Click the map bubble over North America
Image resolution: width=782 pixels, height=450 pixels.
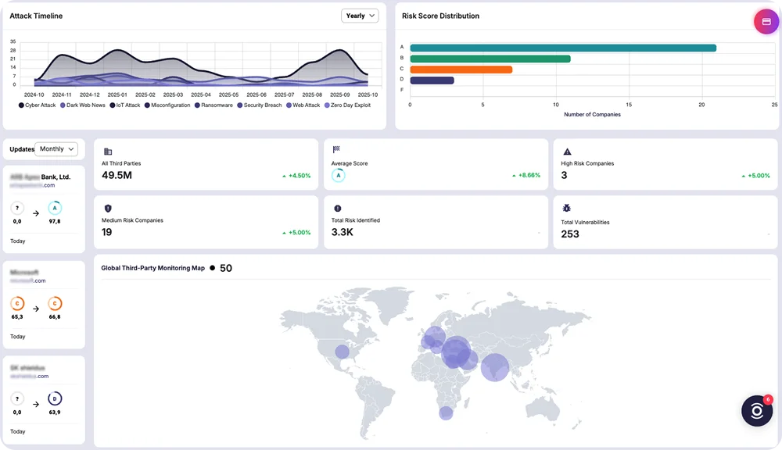pyautogui.click(x=343, y=352)
